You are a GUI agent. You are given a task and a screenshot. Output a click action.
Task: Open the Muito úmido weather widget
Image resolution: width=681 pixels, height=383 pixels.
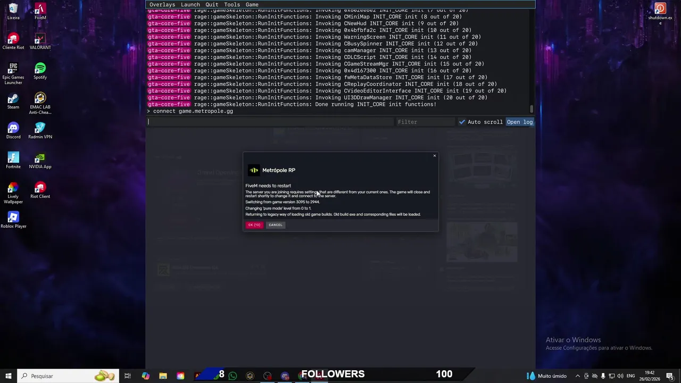[546, 376]
